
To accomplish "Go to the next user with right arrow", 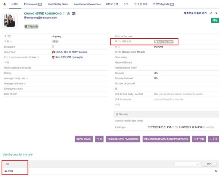I will (x=217, y=13).
